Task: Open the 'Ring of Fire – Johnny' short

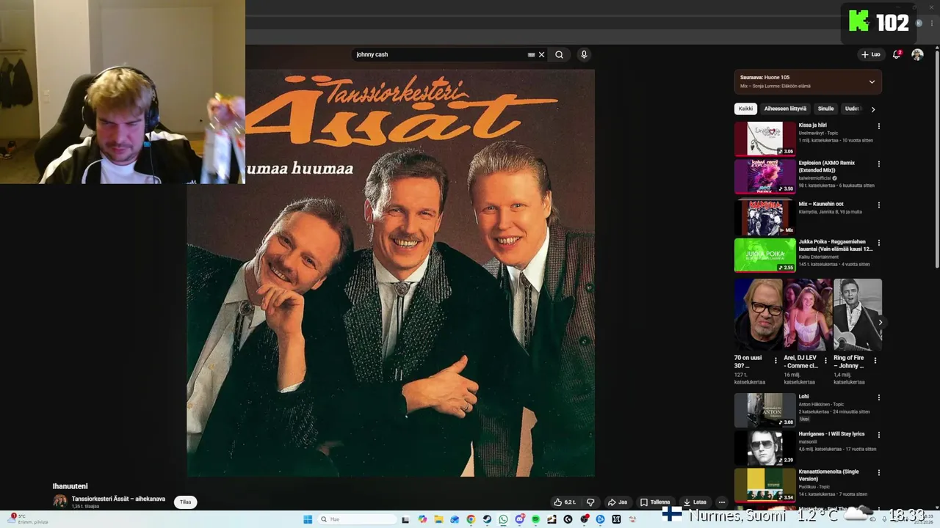Action: point(857,314)
